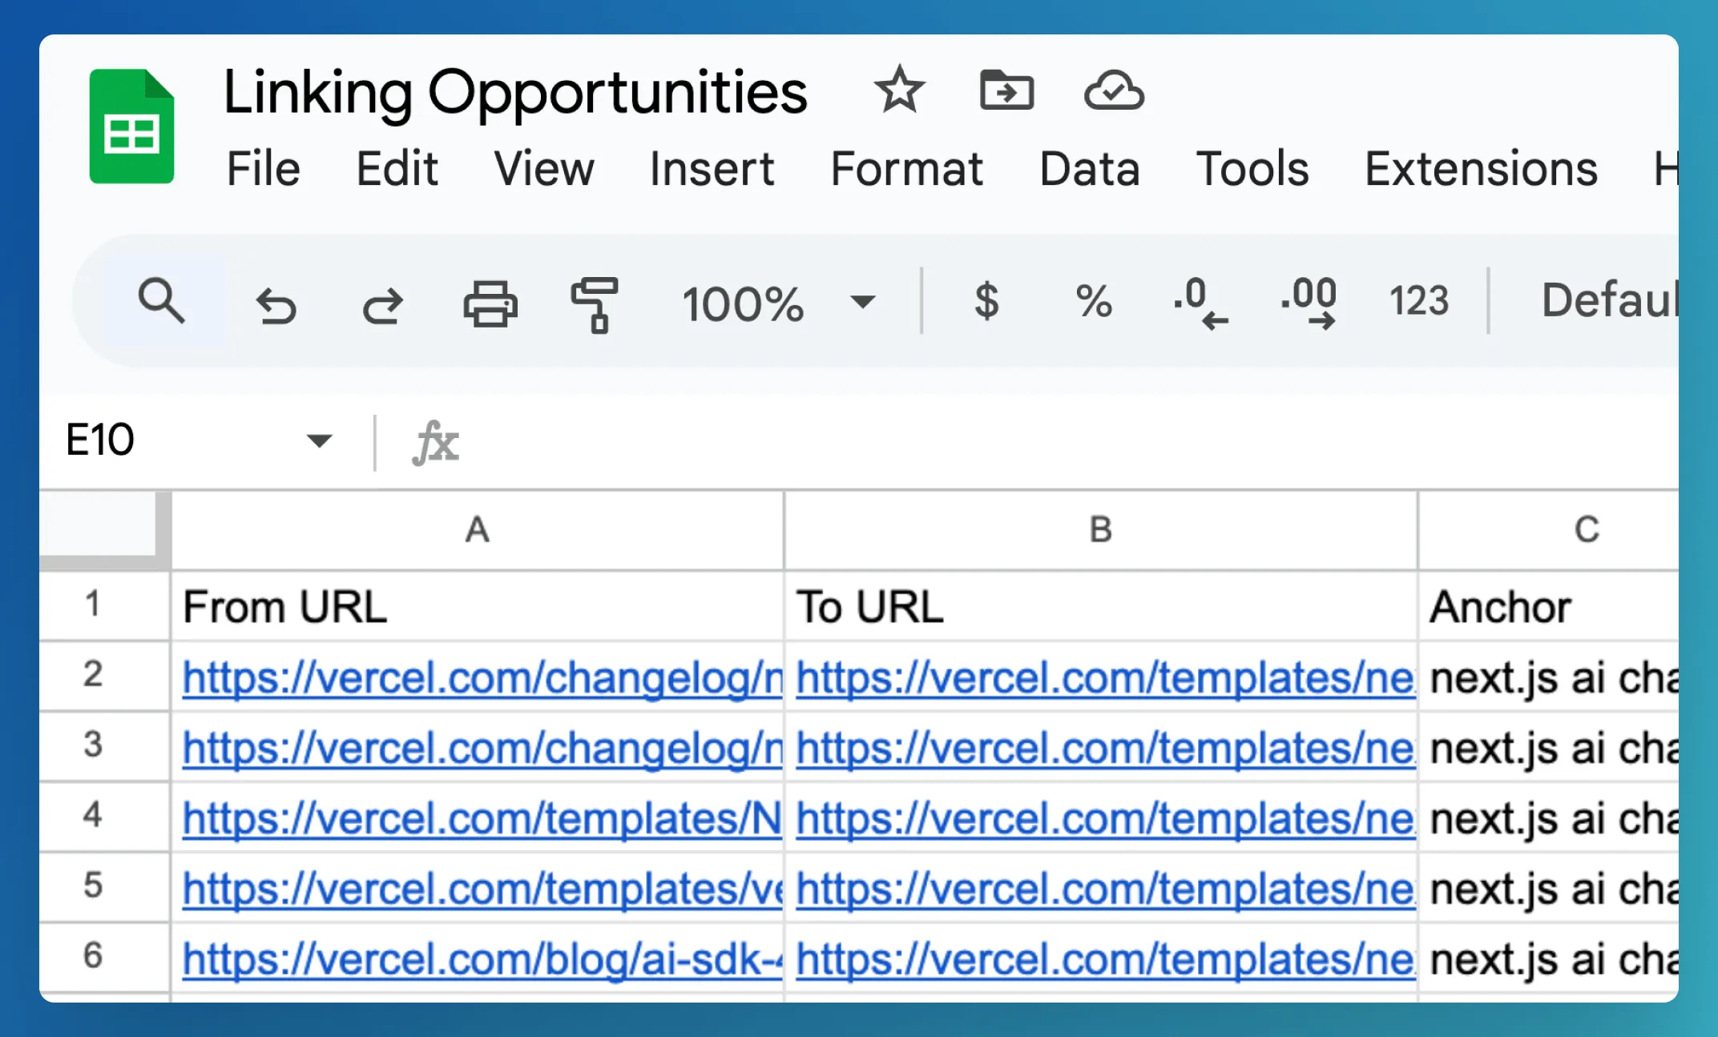Open the Format menu

coord(905,168)
